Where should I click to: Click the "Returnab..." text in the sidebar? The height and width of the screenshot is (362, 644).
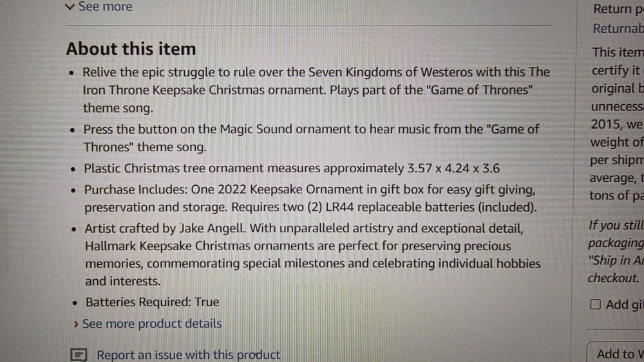(x=618, y=29)
